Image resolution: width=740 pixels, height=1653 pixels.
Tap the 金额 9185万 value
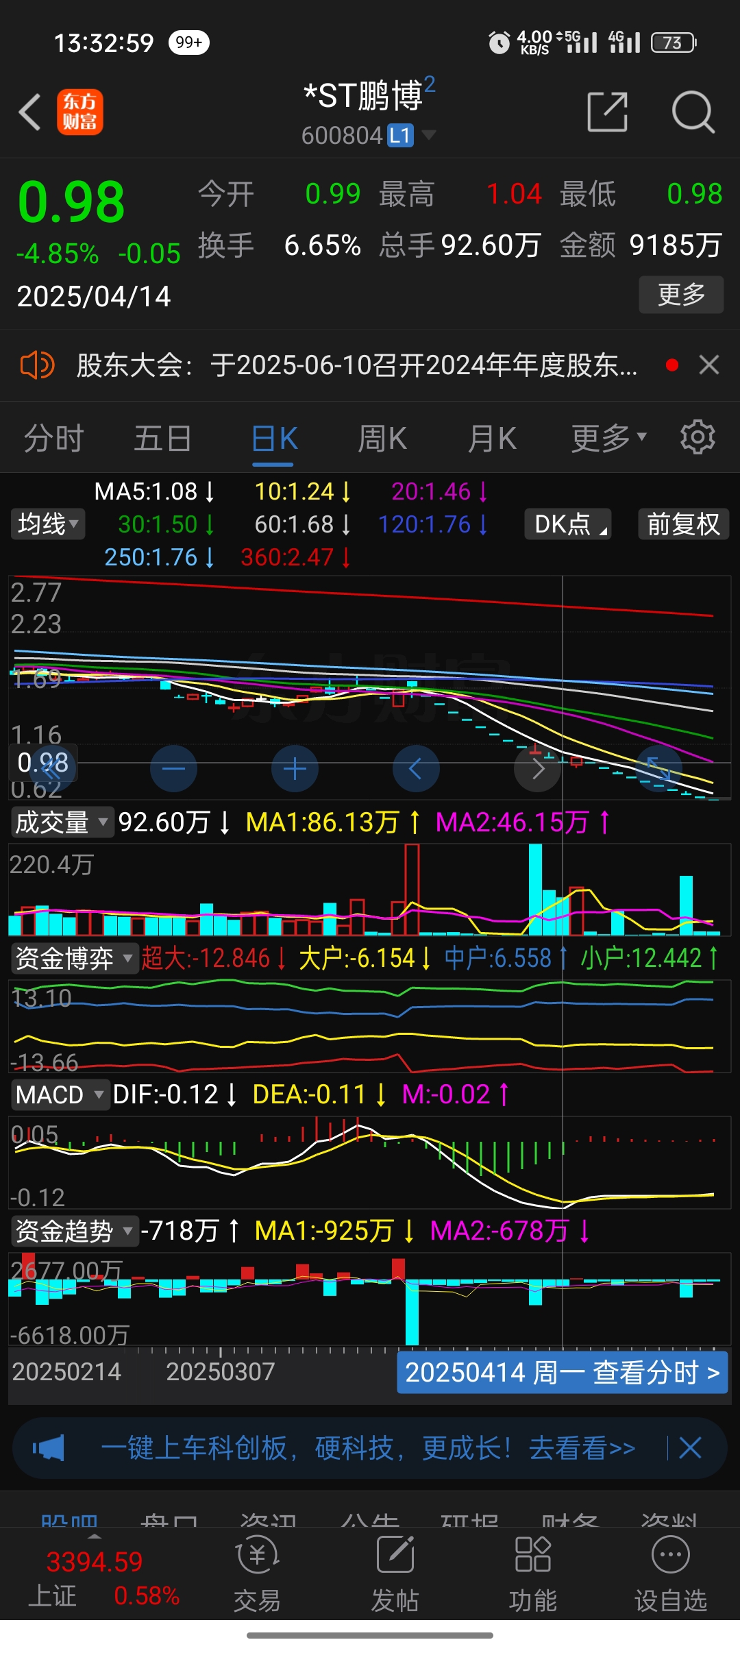[641, 245]
